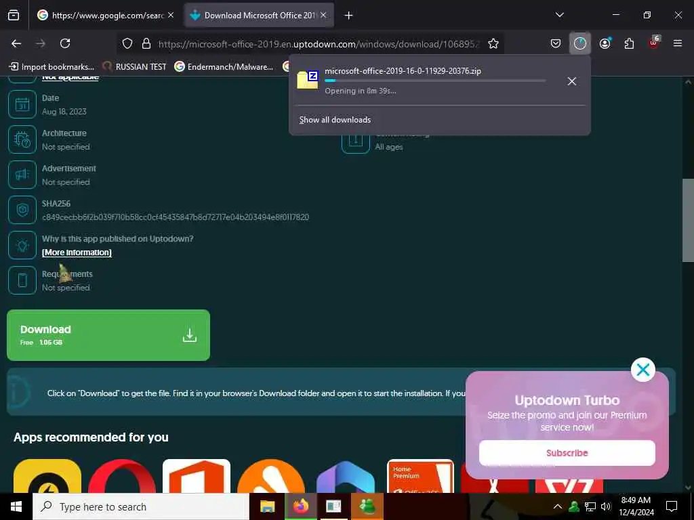Click the Architecture chip icon
The height and width of the screenshot is (520, 694).
click(x=22, y=139)
